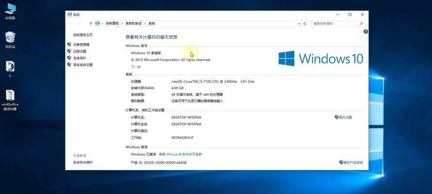This screenshot has height=194, width=432.
Task: Expand chevron before 系统和安全 breadcrumb
Action: (x=122, y=24)
